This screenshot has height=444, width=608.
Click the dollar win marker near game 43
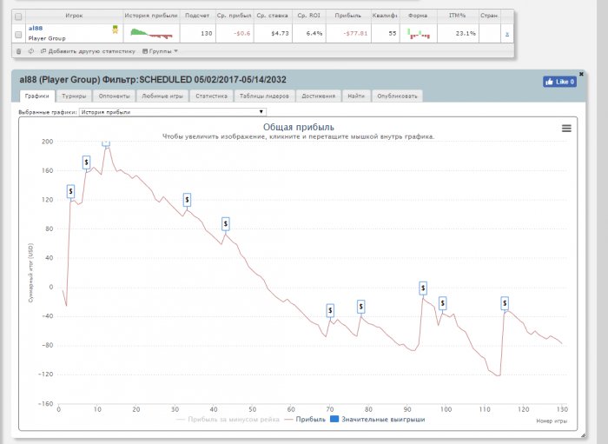tap(226, 223)
